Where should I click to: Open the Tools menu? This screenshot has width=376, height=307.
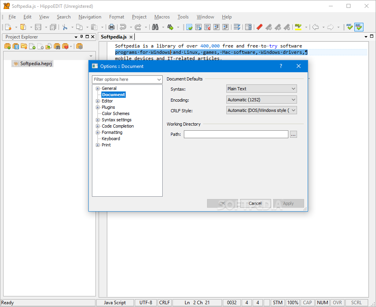[x=183, y=17]
